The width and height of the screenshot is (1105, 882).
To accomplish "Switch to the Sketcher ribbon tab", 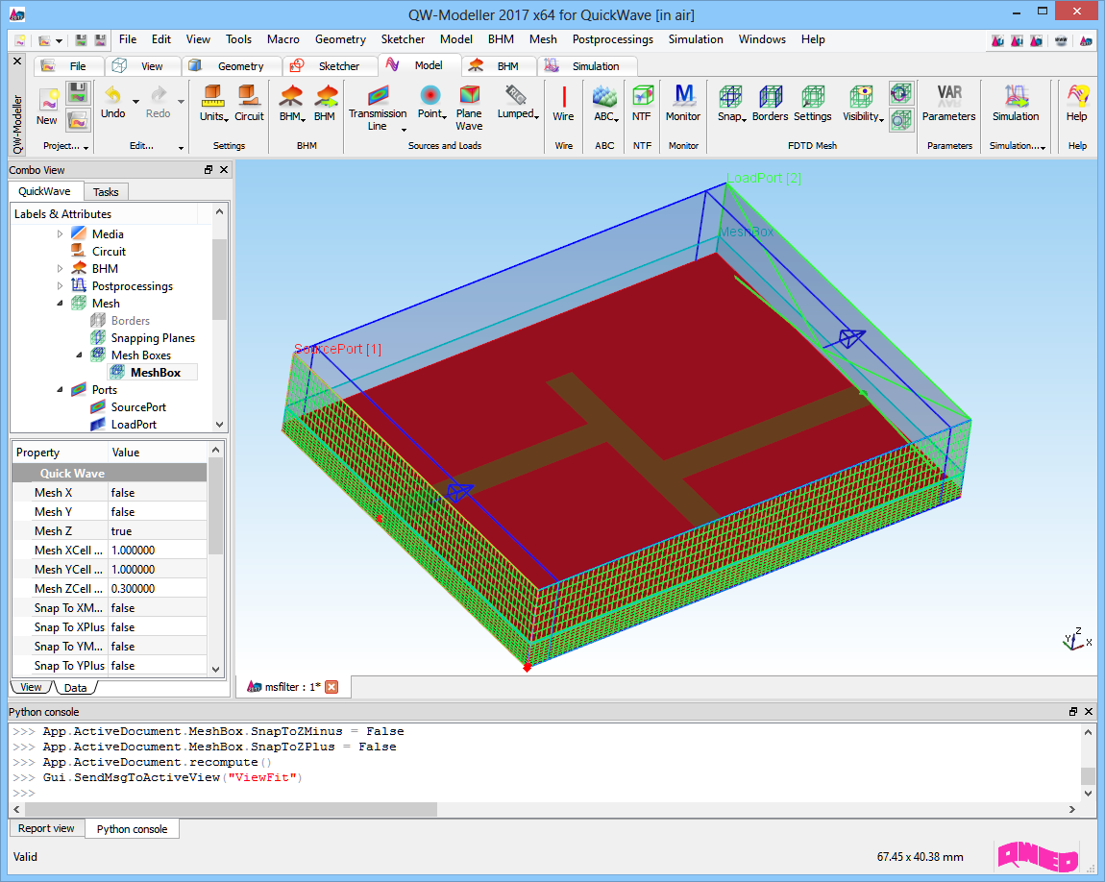I will [x=329, y=65].
